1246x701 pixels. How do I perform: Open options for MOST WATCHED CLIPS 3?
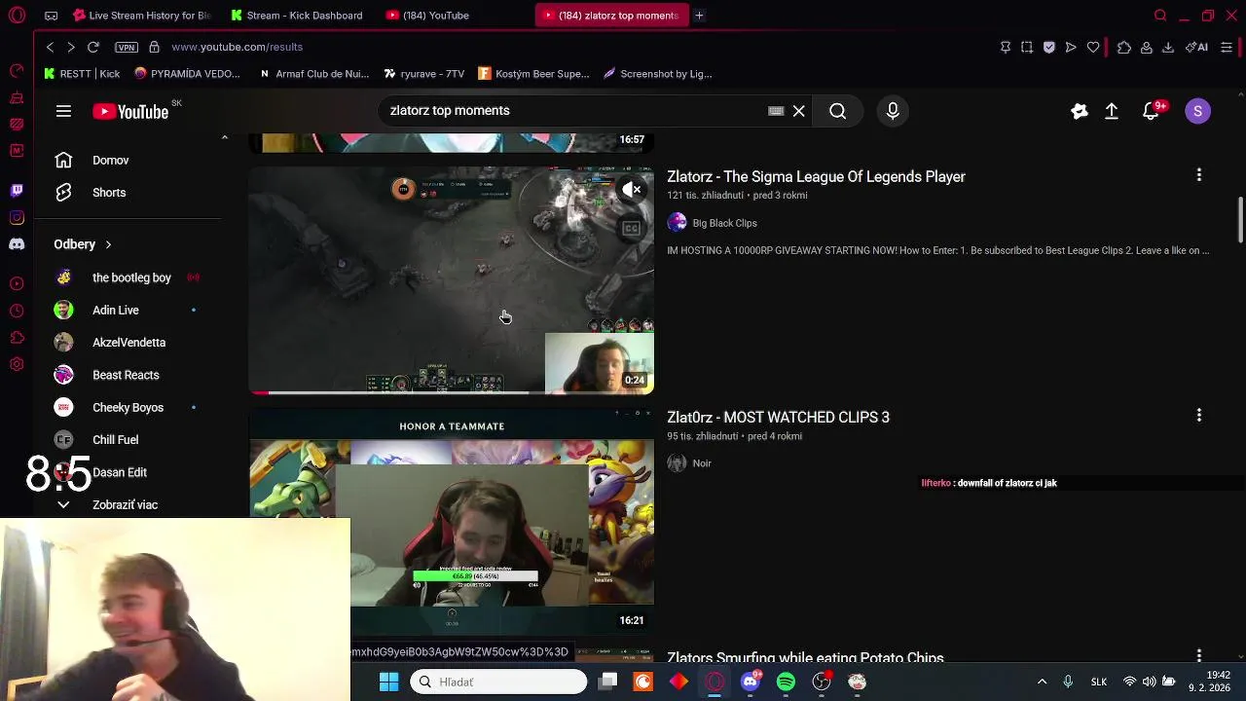point(1199,415)
